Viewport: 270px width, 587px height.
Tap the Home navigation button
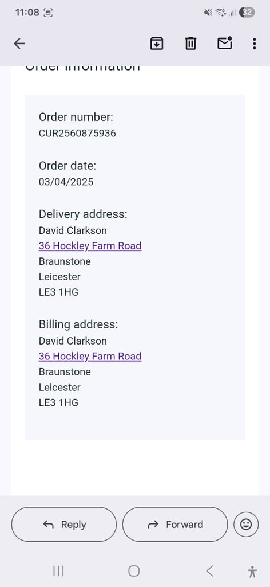[x=134, y=571]
